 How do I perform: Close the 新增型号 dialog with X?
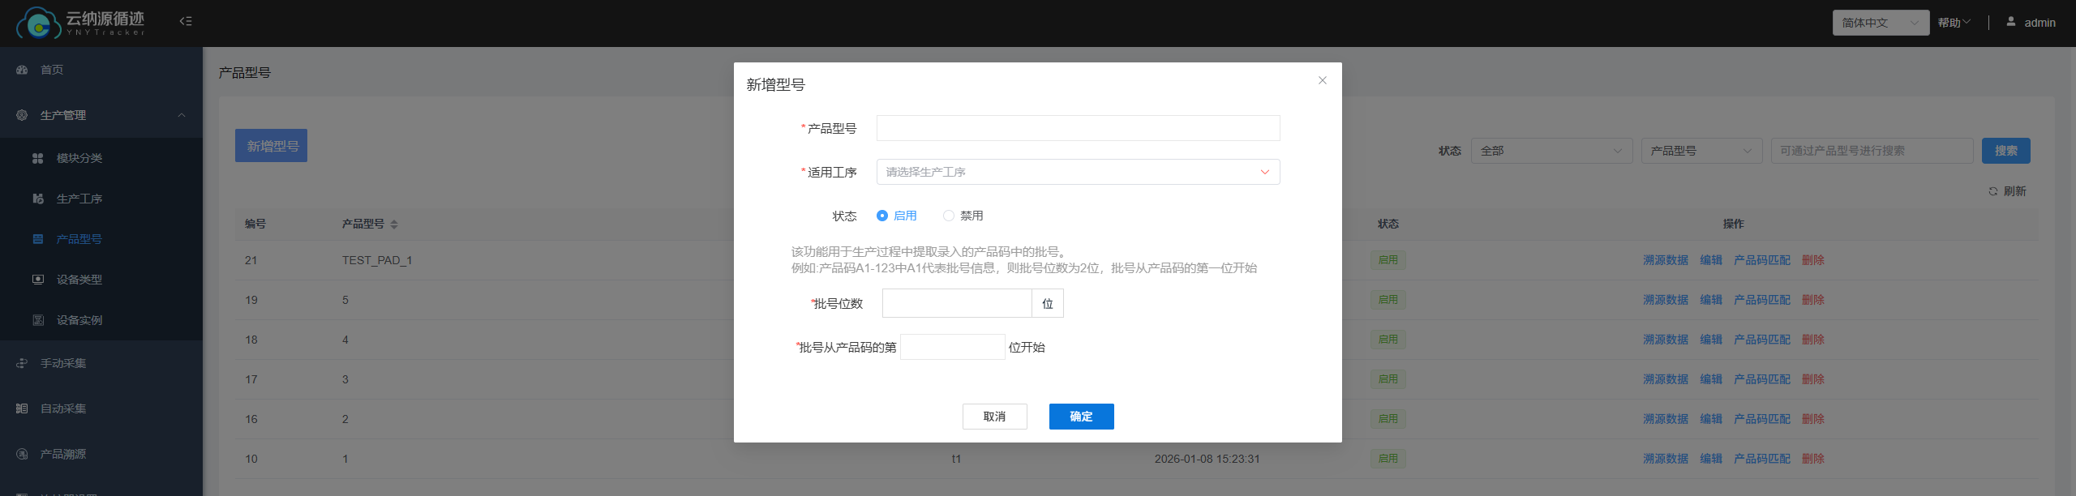[1323, 80]
